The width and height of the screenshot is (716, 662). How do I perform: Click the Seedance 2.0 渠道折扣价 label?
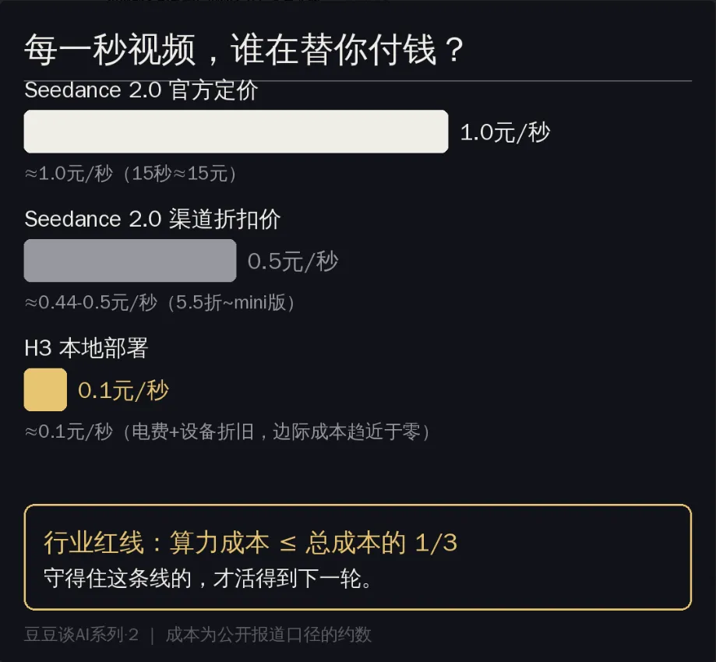[x=153, y=219]
